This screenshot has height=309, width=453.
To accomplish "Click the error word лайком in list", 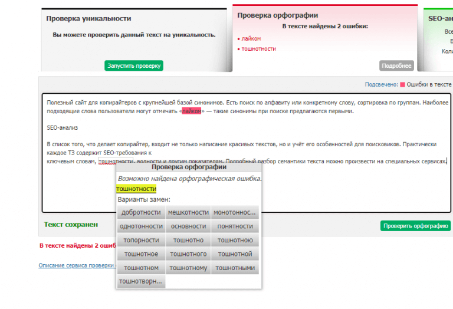I will pyautogui.click(x=251, y=38).
